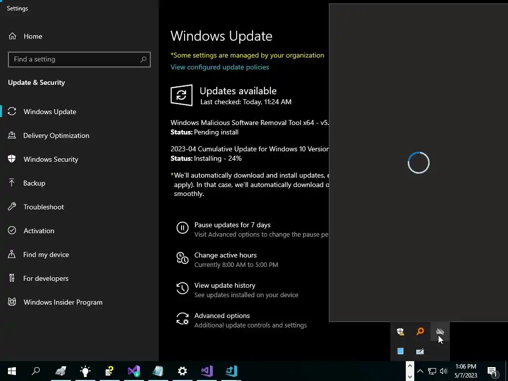Viewport: 508px width, 381px height.
Task: Click the For developers tools icon
Action: click(x=12, y=278)
